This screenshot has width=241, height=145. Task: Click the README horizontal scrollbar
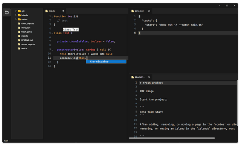click(172, 138)
